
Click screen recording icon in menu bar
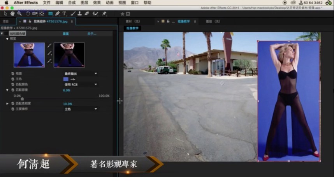click(285, 3)
